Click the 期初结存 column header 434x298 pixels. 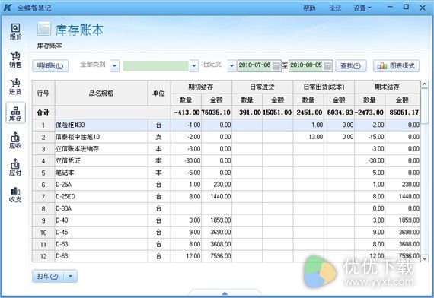[x=201, y=87]
